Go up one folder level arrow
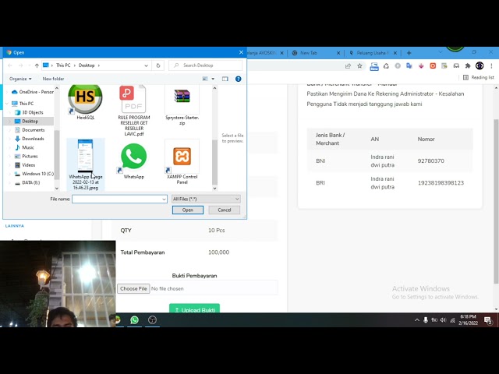Image resolution: width=499 pixels, height=374 pixels. coord(37,65)
